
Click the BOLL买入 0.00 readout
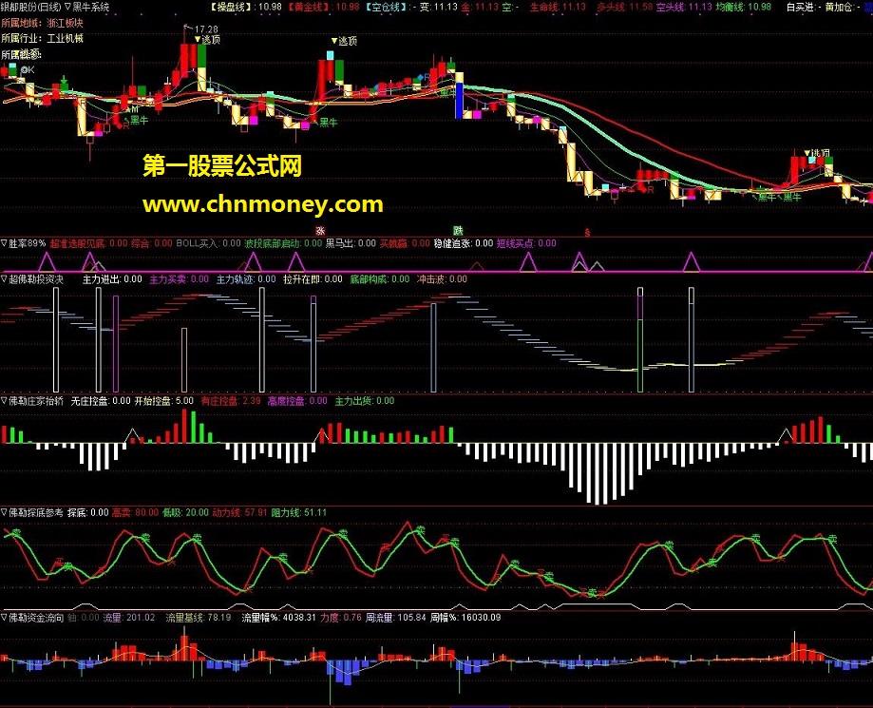click(x=208, y=243)
